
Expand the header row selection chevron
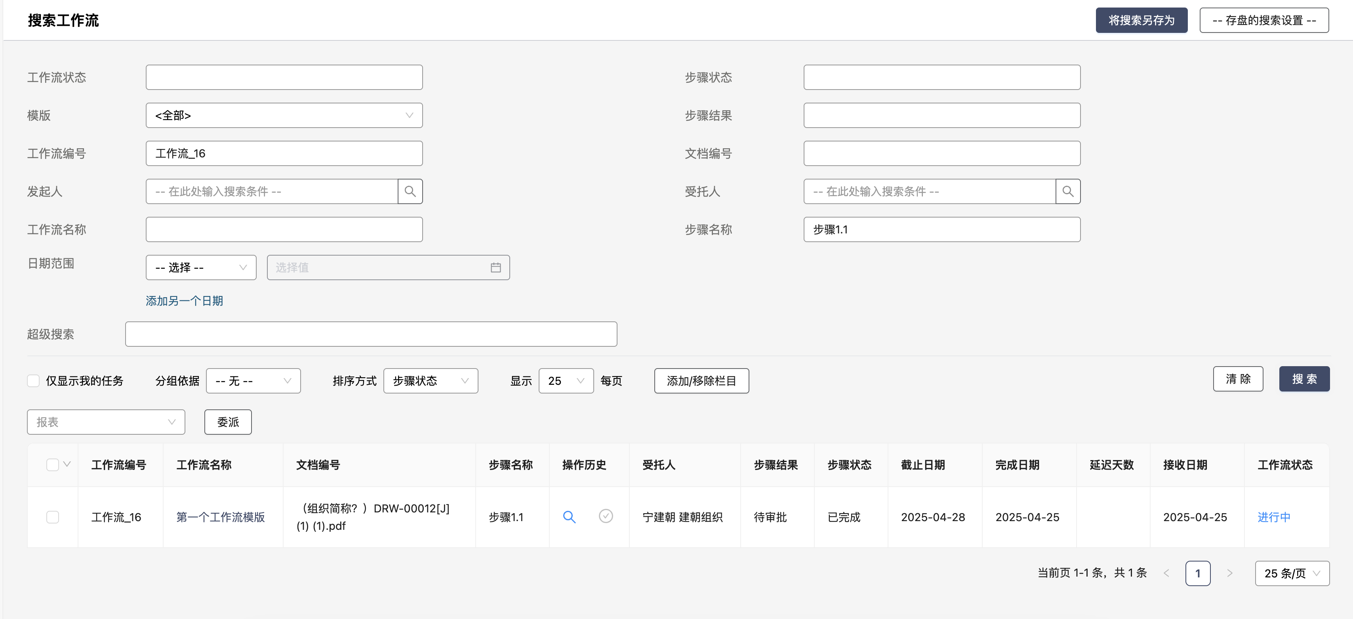point(67,464)
